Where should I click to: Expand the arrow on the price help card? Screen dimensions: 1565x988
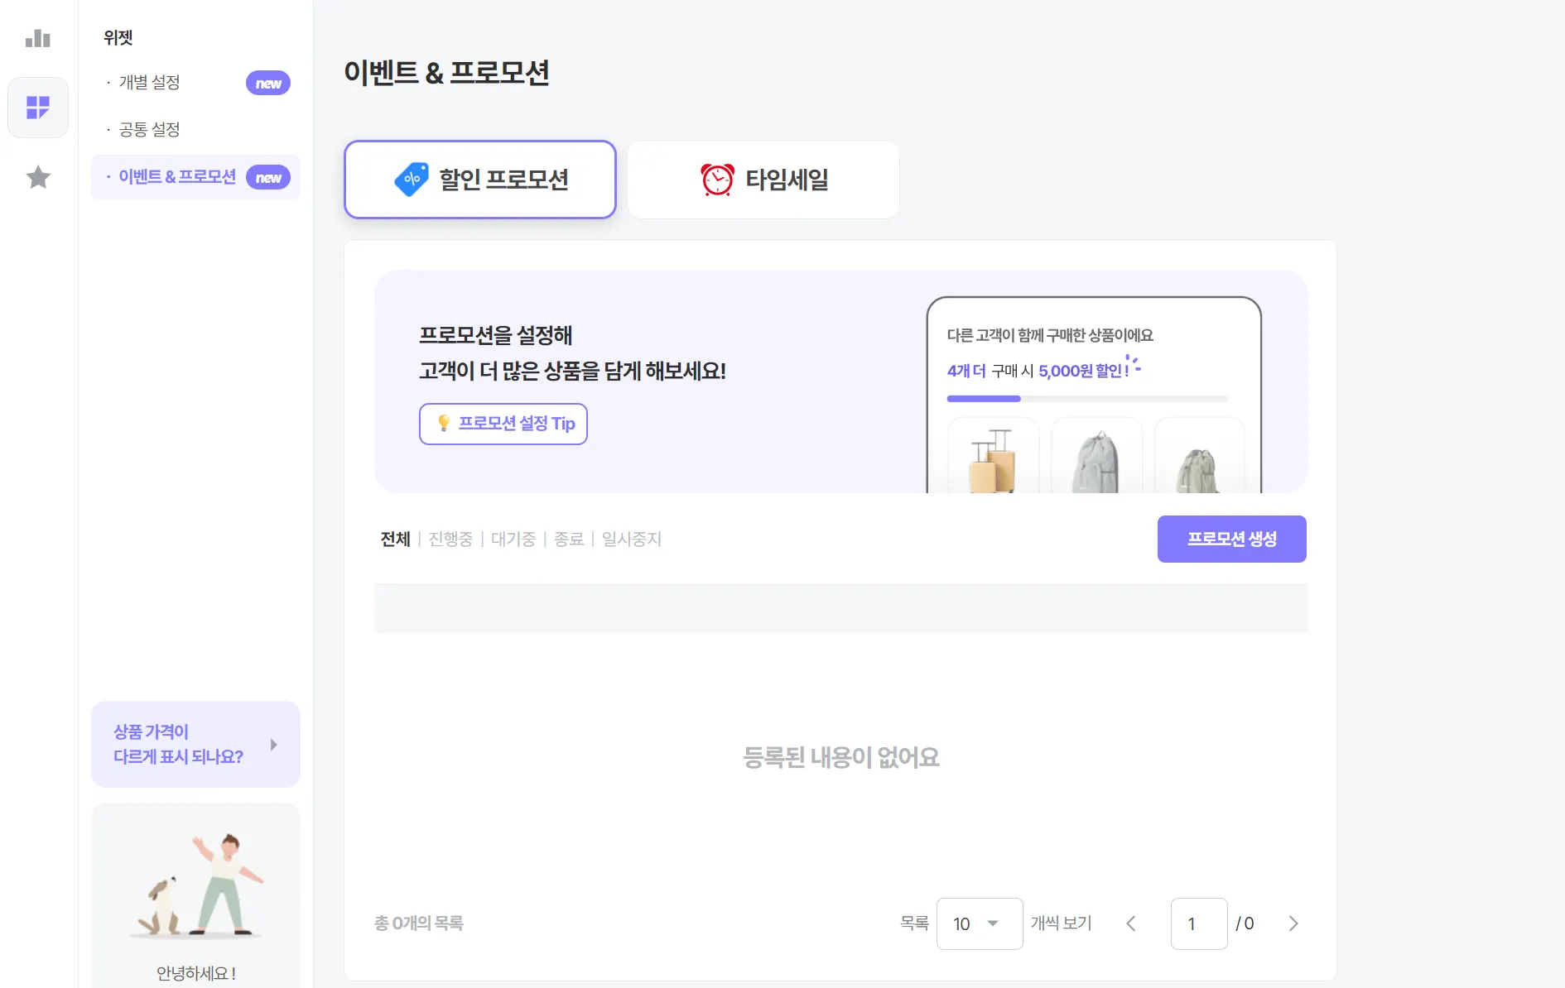274,745
